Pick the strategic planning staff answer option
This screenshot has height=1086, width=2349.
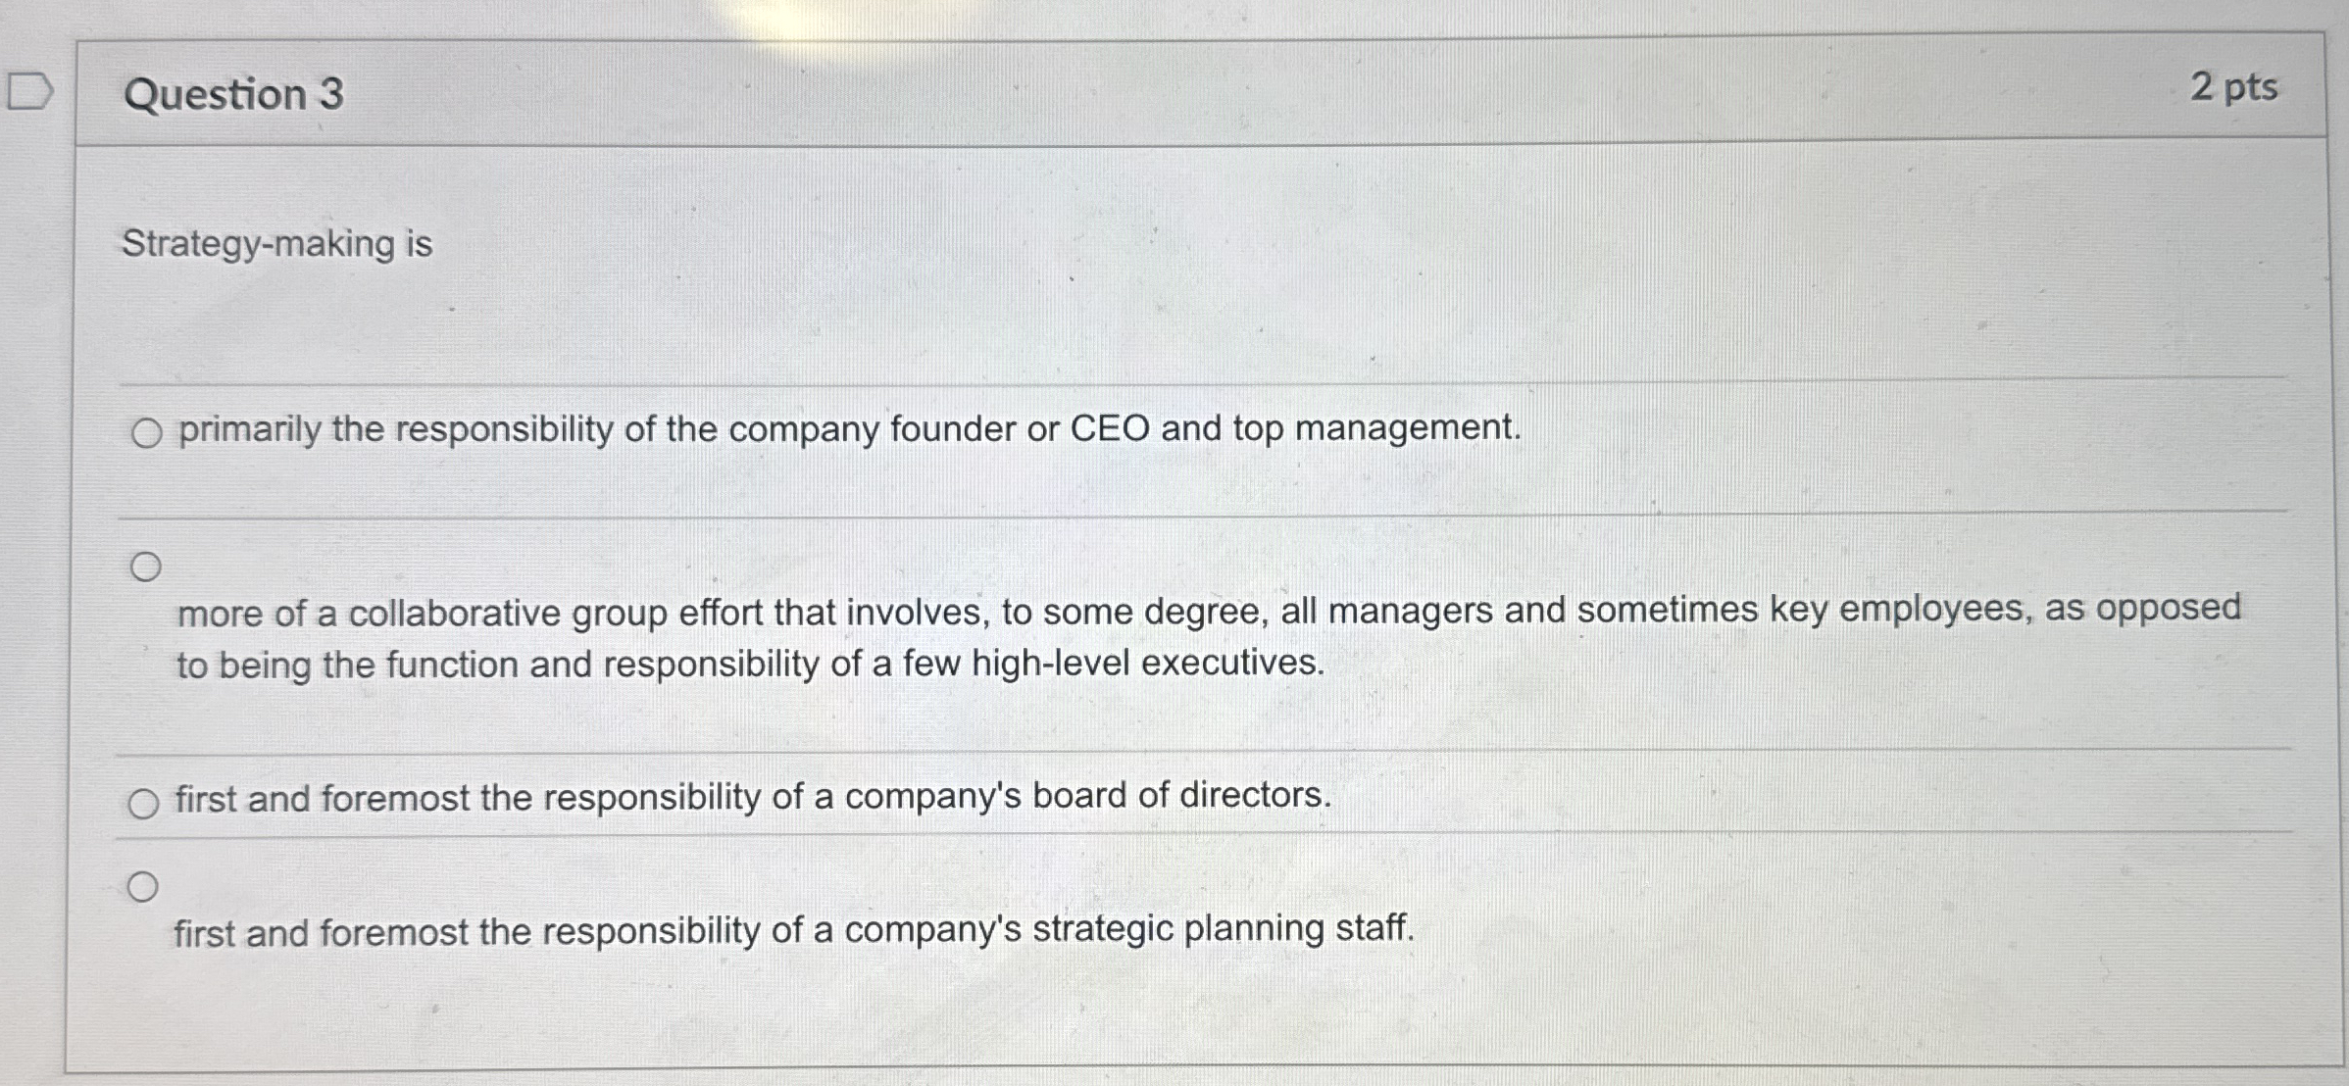[145, 887]
